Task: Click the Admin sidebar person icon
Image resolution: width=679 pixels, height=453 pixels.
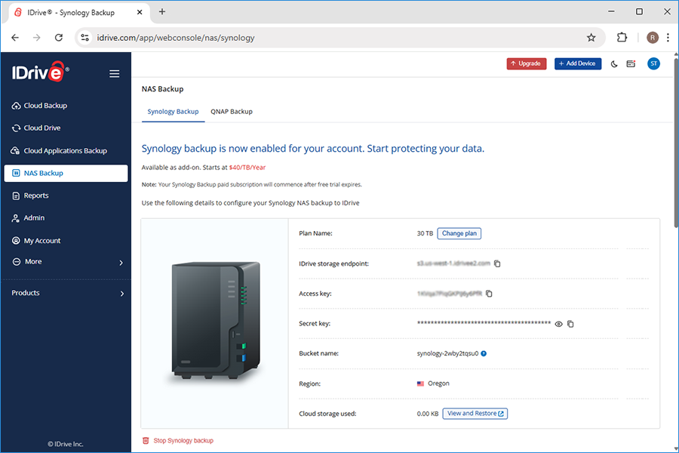Action: click(16, 218)
